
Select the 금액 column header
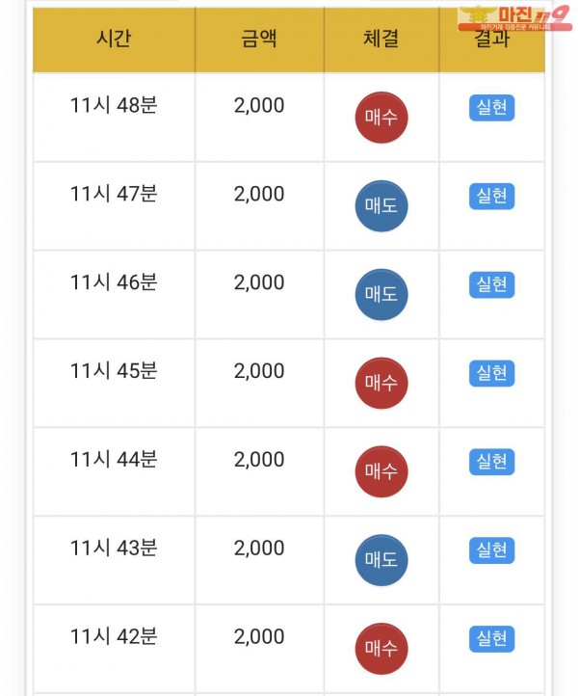point(259,40)
